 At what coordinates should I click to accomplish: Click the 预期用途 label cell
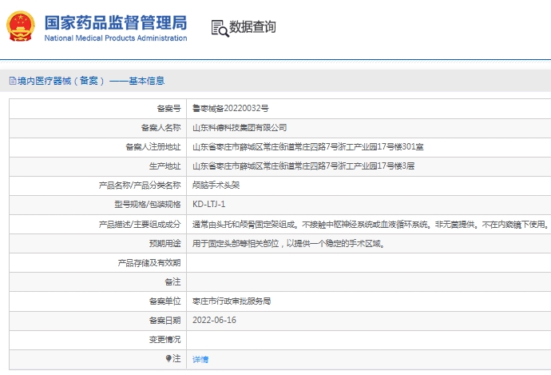[165, 243]
